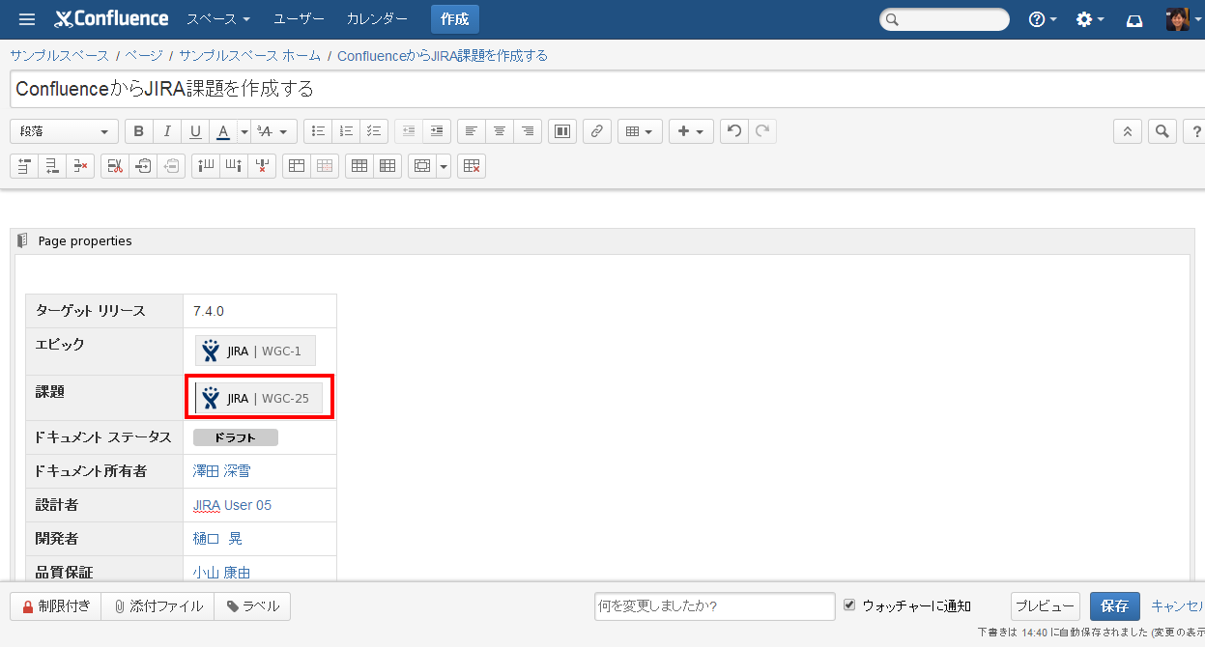Screen dimensions: 1205x647
Task: Click the header search field
Action: 945,19
